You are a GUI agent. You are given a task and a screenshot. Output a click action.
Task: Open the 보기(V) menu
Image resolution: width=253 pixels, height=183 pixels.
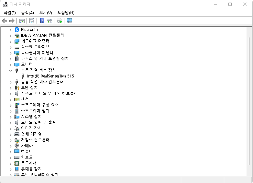[46, 13]
